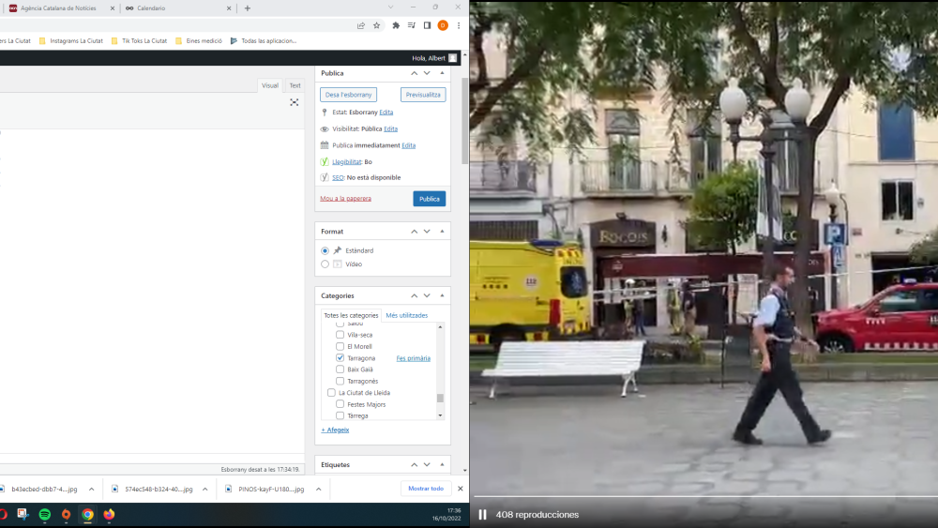Image resolution: width=938 pixels, height=528 pixels.
Task: Open the Snipping Tool taskbar icon
Action: [23, 514]
